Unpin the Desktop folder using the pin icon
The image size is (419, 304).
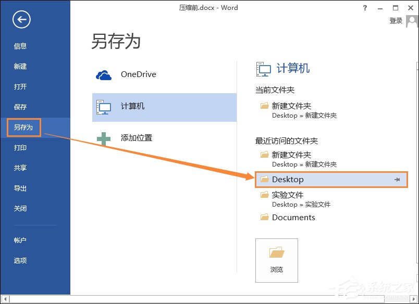(398, 179)
